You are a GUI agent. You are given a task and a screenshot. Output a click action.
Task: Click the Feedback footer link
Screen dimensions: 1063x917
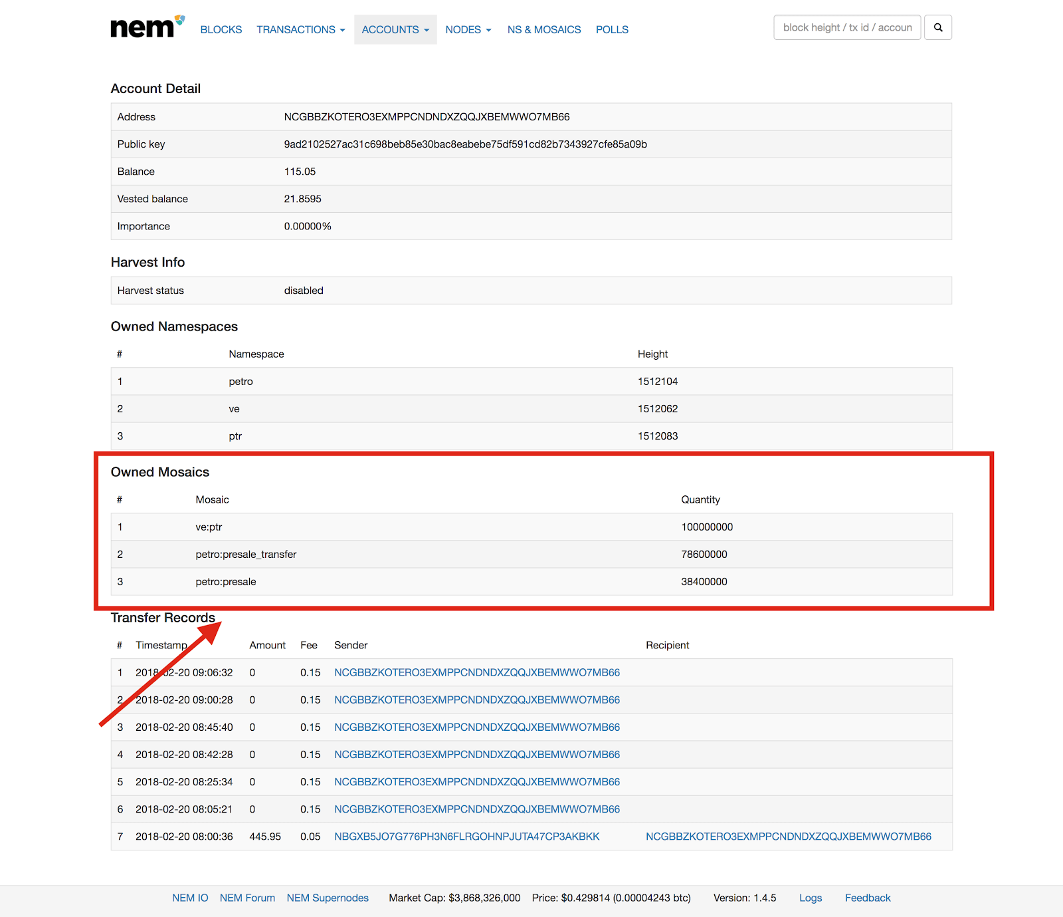coord(867,898)
